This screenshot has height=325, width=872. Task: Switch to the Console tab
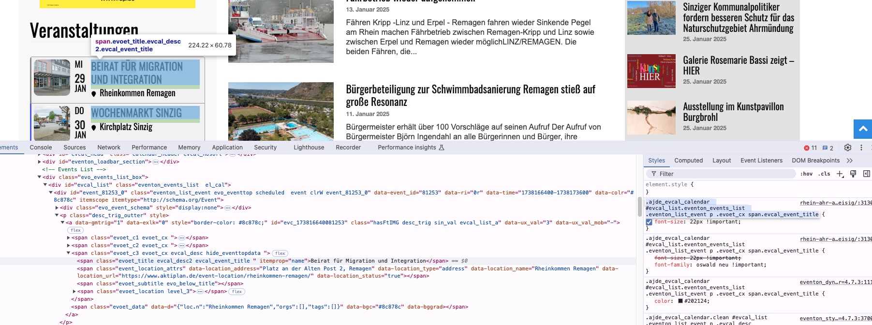tap(41, 148)
